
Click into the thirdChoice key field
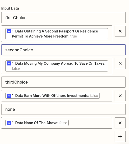[x=63, y=82]
